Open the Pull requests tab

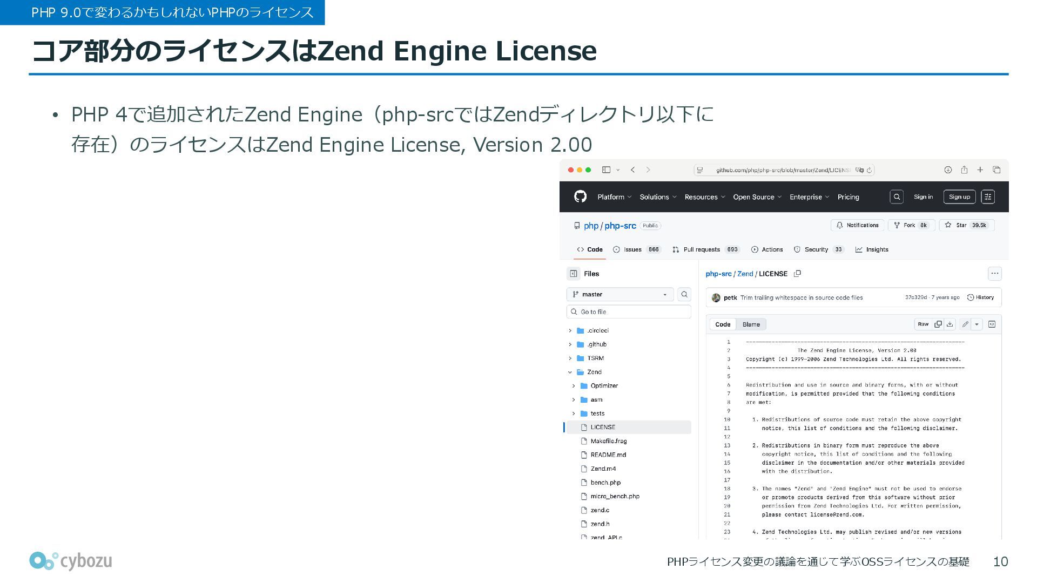701,249
